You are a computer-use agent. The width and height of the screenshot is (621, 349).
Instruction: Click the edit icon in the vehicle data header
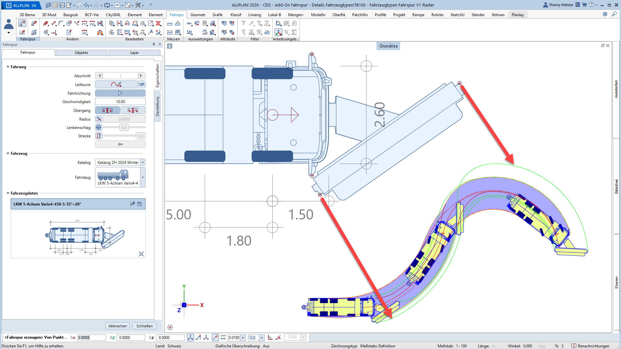[x=133, y=204]
